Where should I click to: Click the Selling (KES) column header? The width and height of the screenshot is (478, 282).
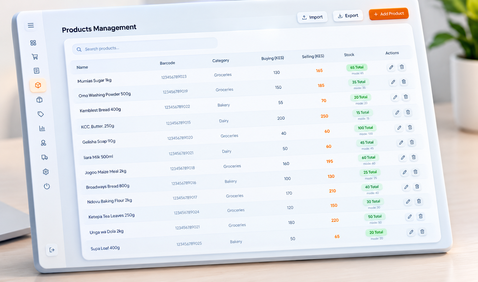coord(313,56)
